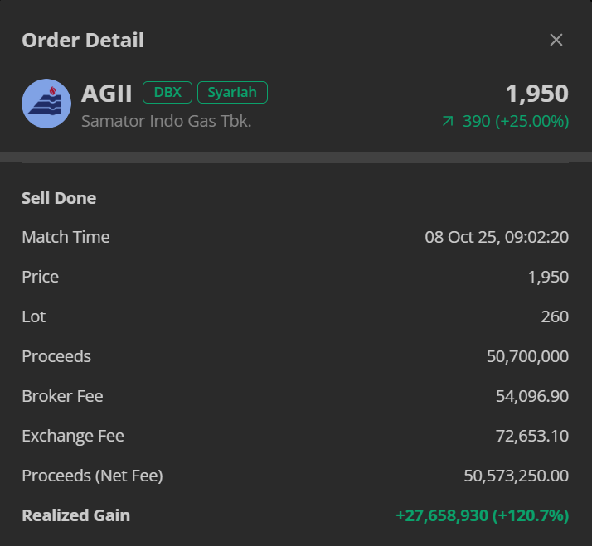The width and height of the screenshot is (592, 546).
Task: Click the Proceeds (Net Fee) value
Action: point(516,476)
